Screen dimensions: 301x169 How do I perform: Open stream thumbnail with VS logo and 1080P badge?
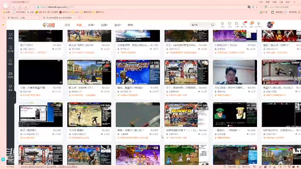click(89, 72)
